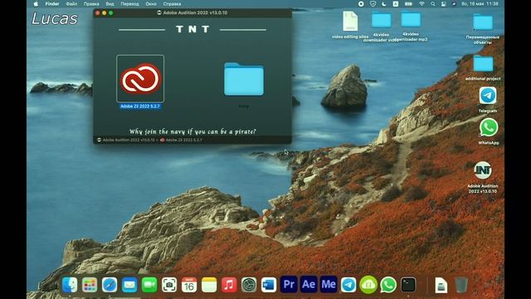Screen dimensions: 531x299
Task: Select the 4kvideo downloader video folder
Action: (x=381, y=20)
